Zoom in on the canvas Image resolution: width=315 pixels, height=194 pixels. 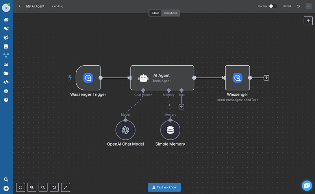[32, 187]
